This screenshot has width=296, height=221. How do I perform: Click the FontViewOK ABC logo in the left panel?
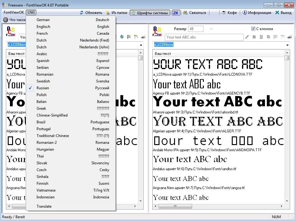coord(11,31)
